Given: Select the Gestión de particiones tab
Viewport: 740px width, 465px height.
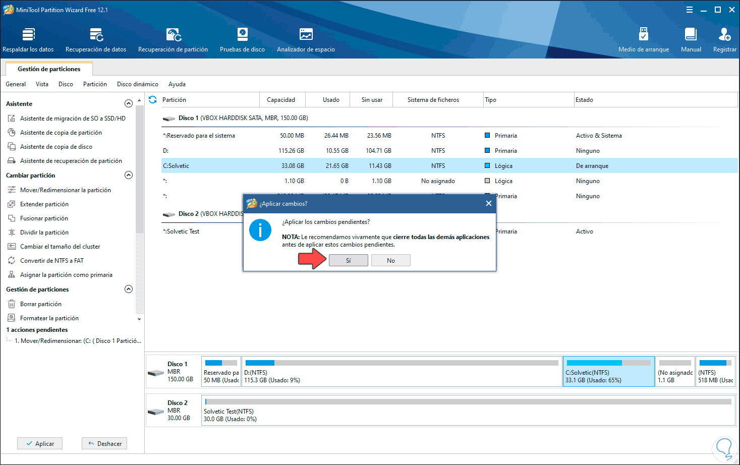Looking at the screenshot, I should (49, 69).
